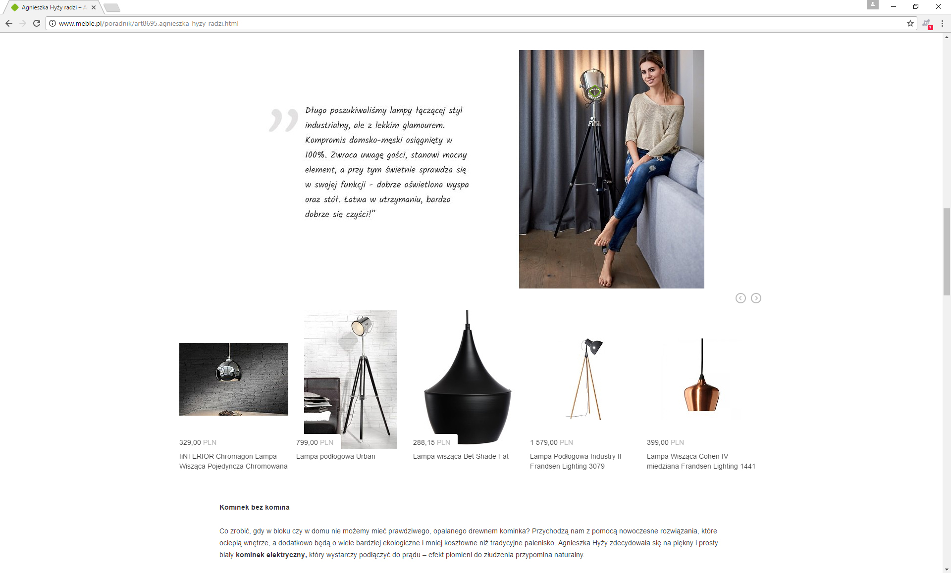Bookmark this page with star icon
The image size is (951, 573).
point(910,23)
